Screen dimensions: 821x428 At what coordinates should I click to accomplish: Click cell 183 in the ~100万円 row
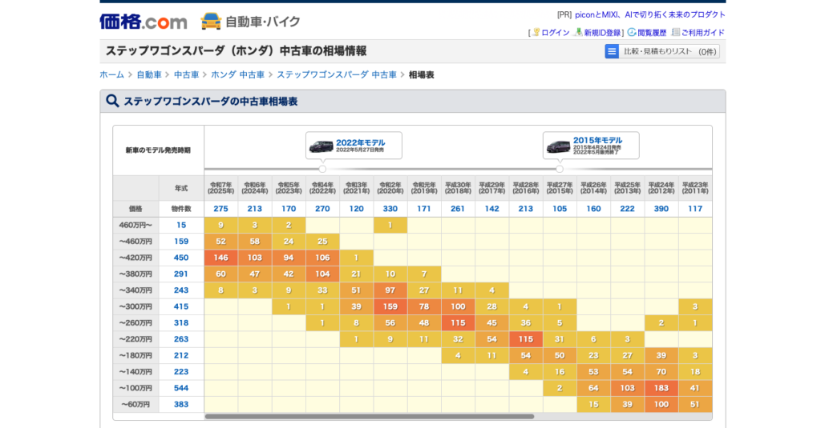click(661, 388)
